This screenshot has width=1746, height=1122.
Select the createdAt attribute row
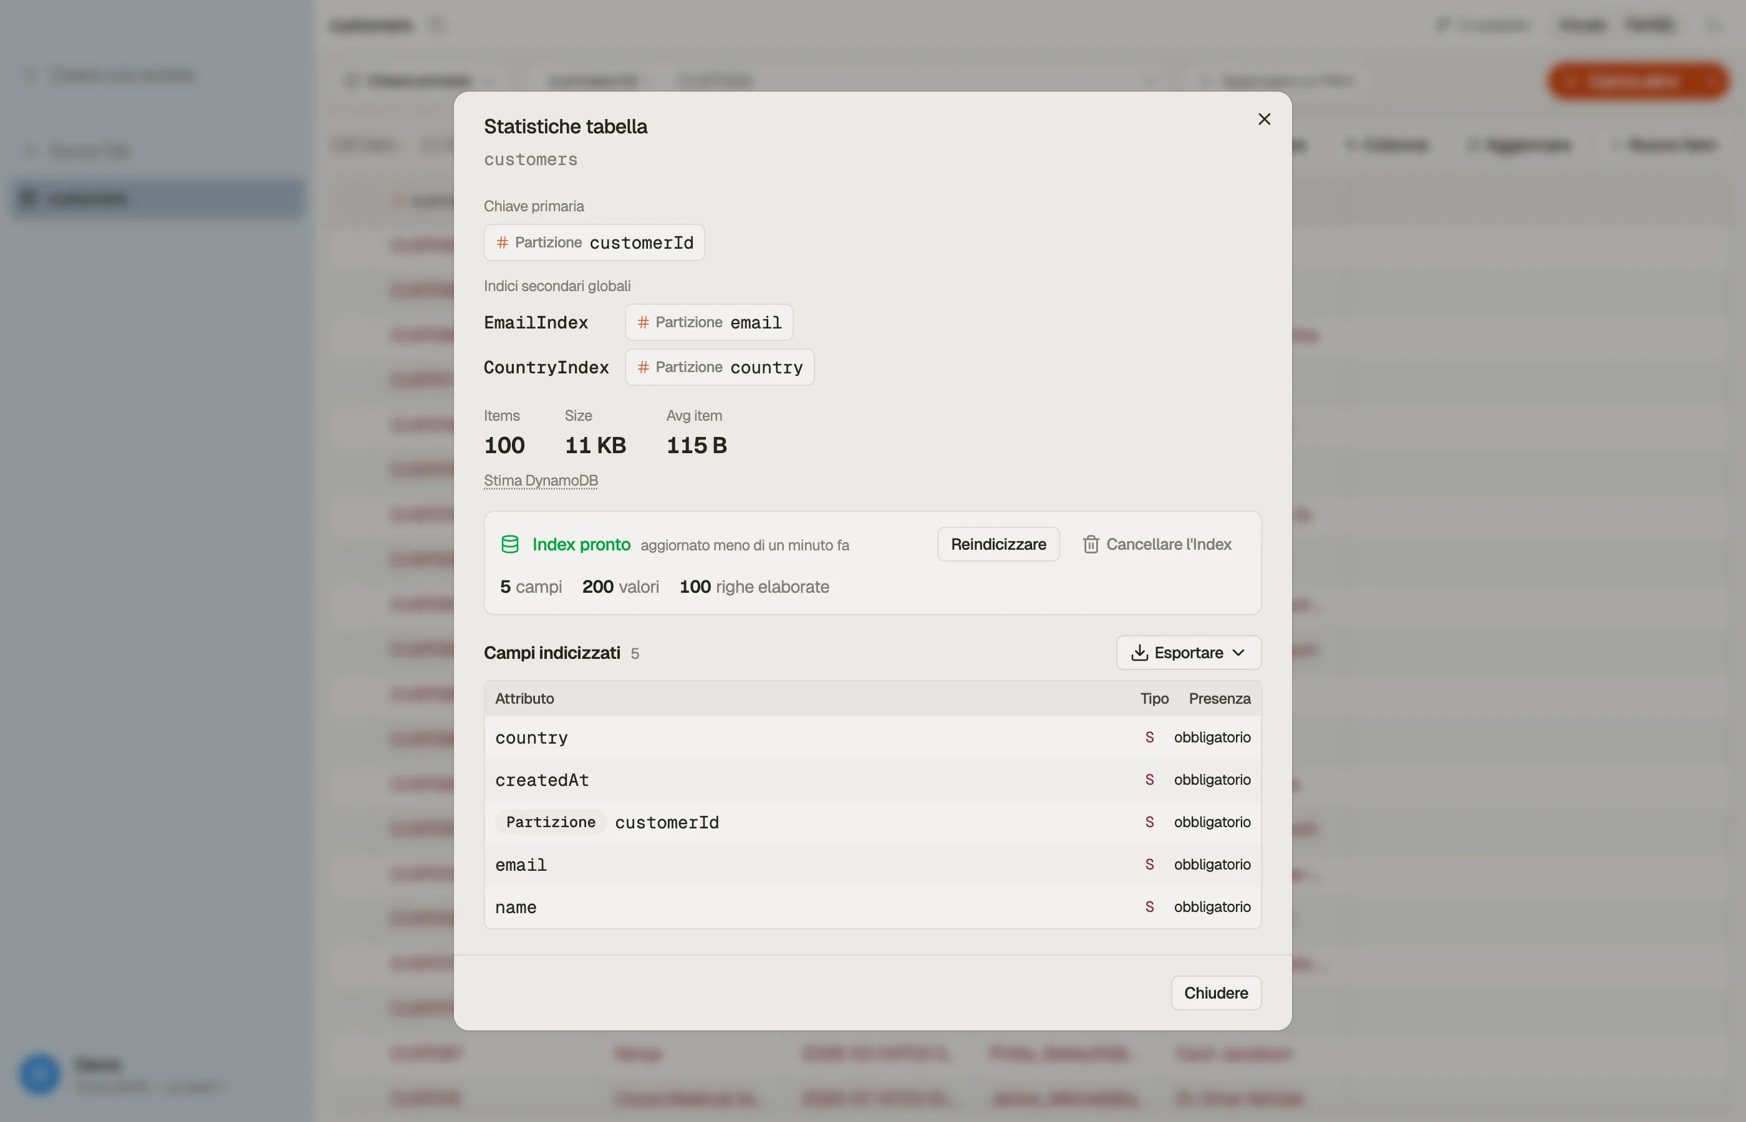click(872, 780)
